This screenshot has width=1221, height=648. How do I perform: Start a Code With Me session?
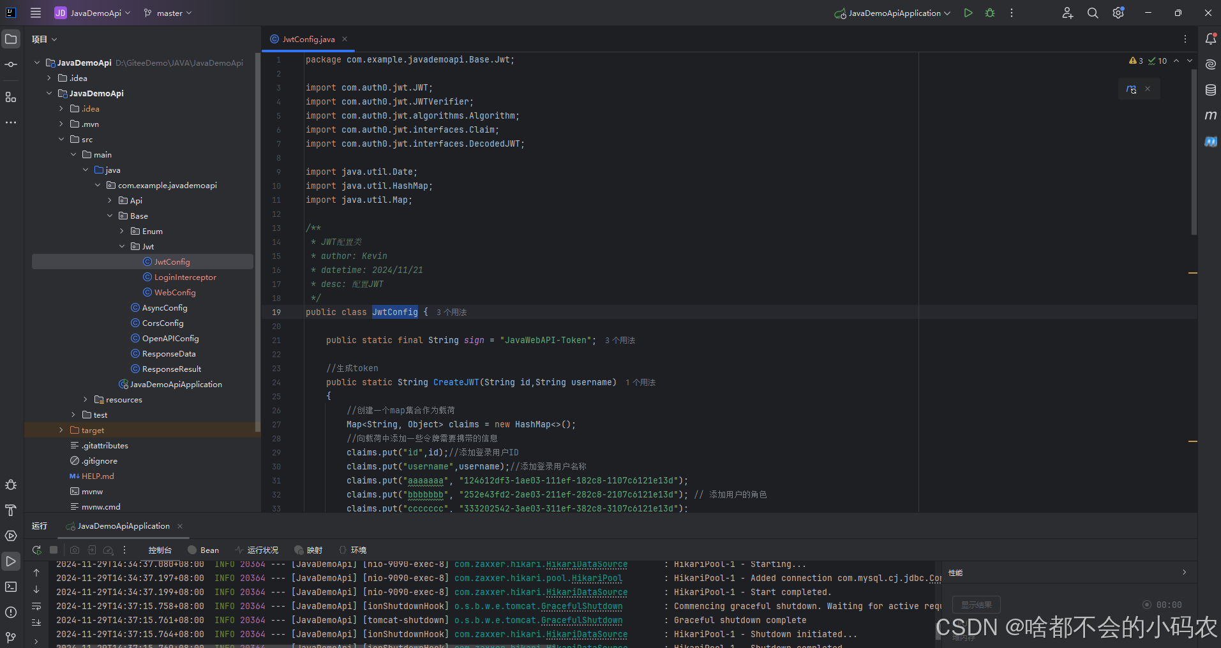1068,13
